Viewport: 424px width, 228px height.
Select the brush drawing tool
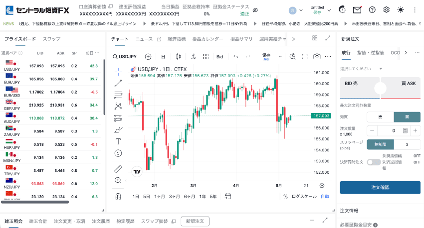(118, 130)
